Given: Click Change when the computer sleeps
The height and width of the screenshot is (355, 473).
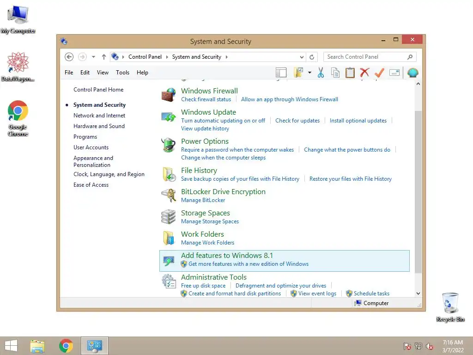Looking at the screenshot, I should tap(223, 158).
